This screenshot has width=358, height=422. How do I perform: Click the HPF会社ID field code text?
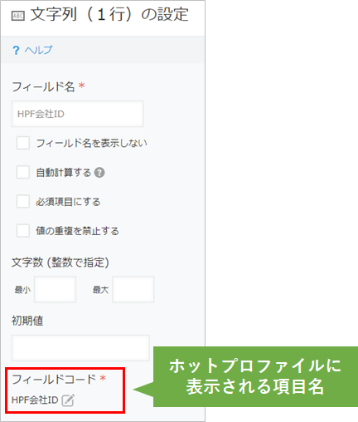click(x=35, y=400)
